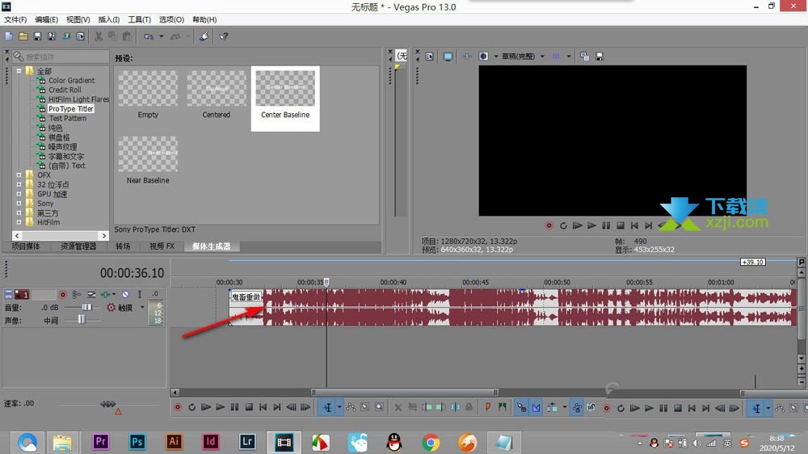Expand the OFX folder

(19, 175)
